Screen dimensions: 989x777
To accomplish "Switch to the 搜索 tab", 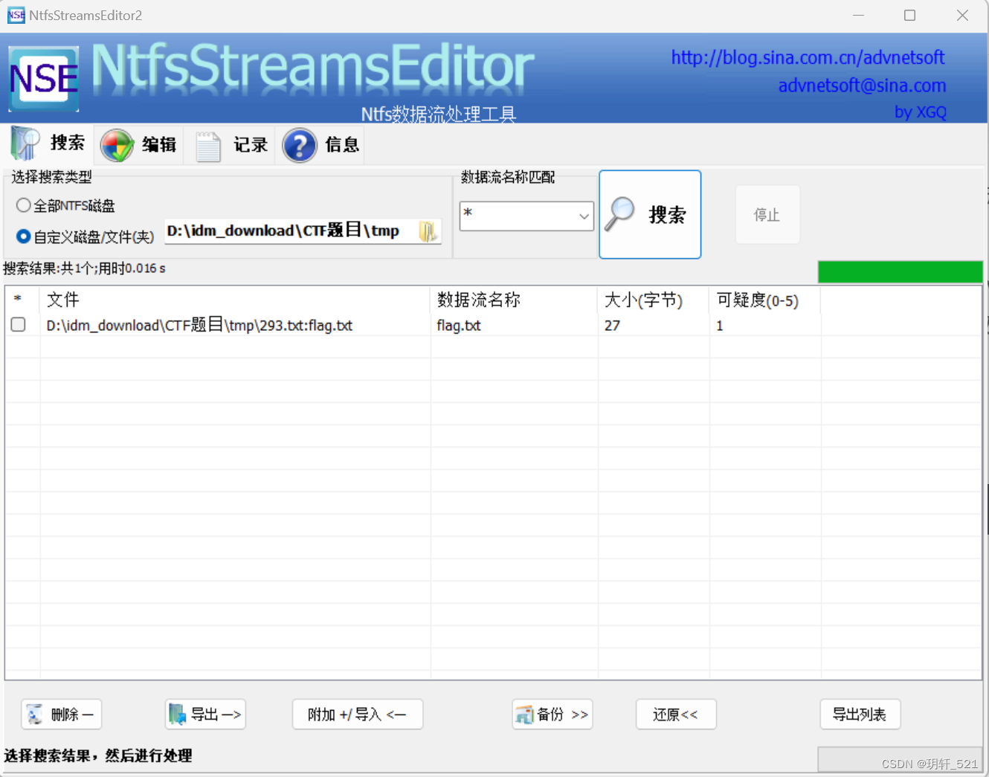I will [49, 144].
